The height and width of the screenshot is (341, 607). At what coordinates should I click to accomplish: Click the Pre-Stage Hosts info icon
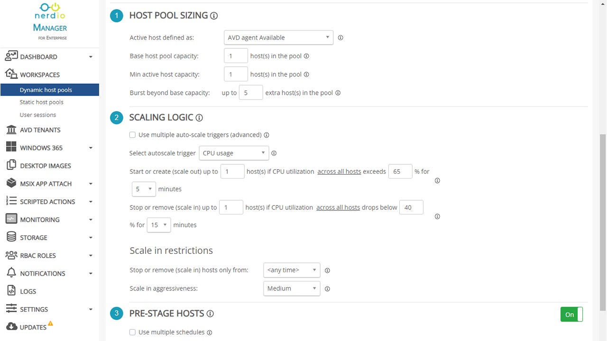pos(210,314)
